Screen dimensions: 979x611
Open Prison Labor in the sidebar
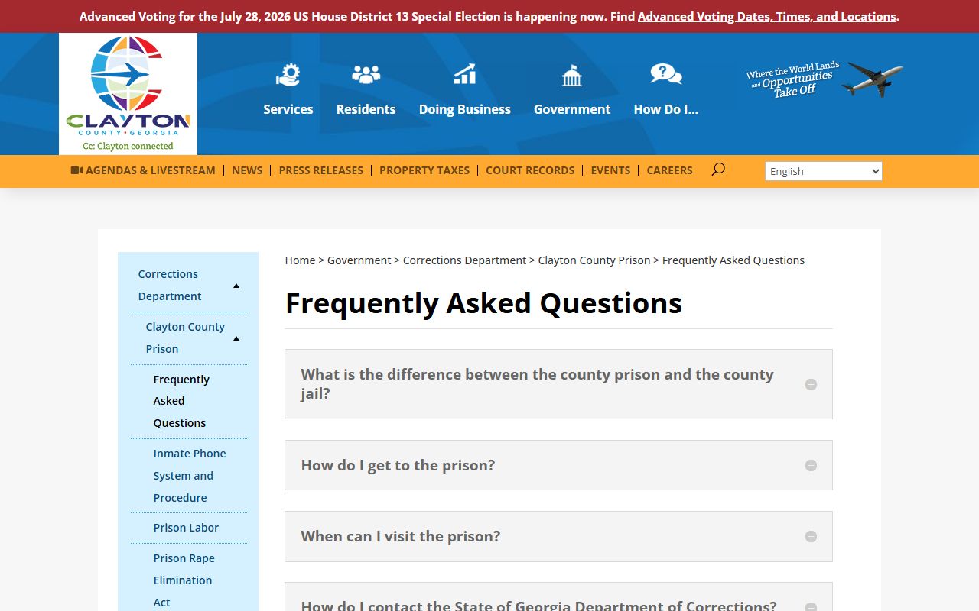click(186, 528)
